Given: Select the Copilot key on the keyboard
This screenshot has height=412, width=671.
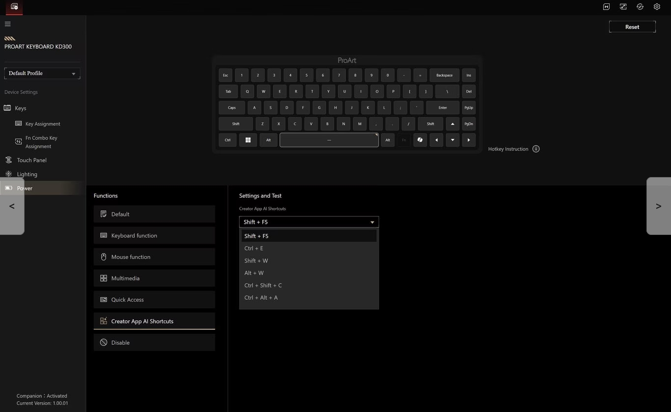Looking at the screenshot, I should coord(420,140).
